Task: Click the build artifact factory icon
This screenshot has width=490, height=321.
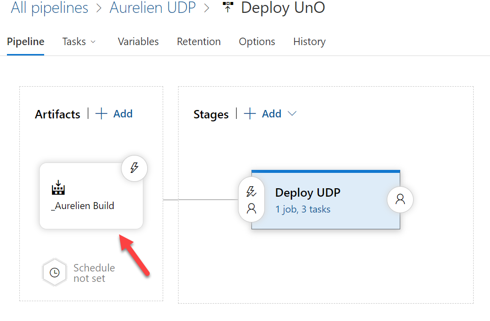Action: click(59, 188)
